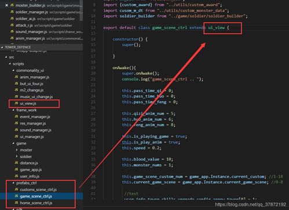Open ui_view.js file

[28, 103]
